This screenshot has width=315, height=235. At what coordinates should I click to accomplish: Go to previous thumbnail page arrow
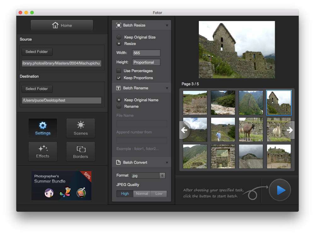coord(184,130)
